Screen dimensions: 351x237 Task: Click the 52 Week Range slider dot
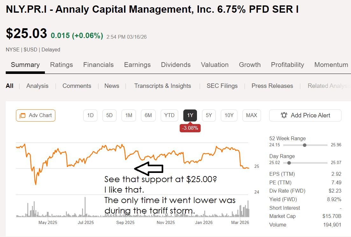pos(305,145)
